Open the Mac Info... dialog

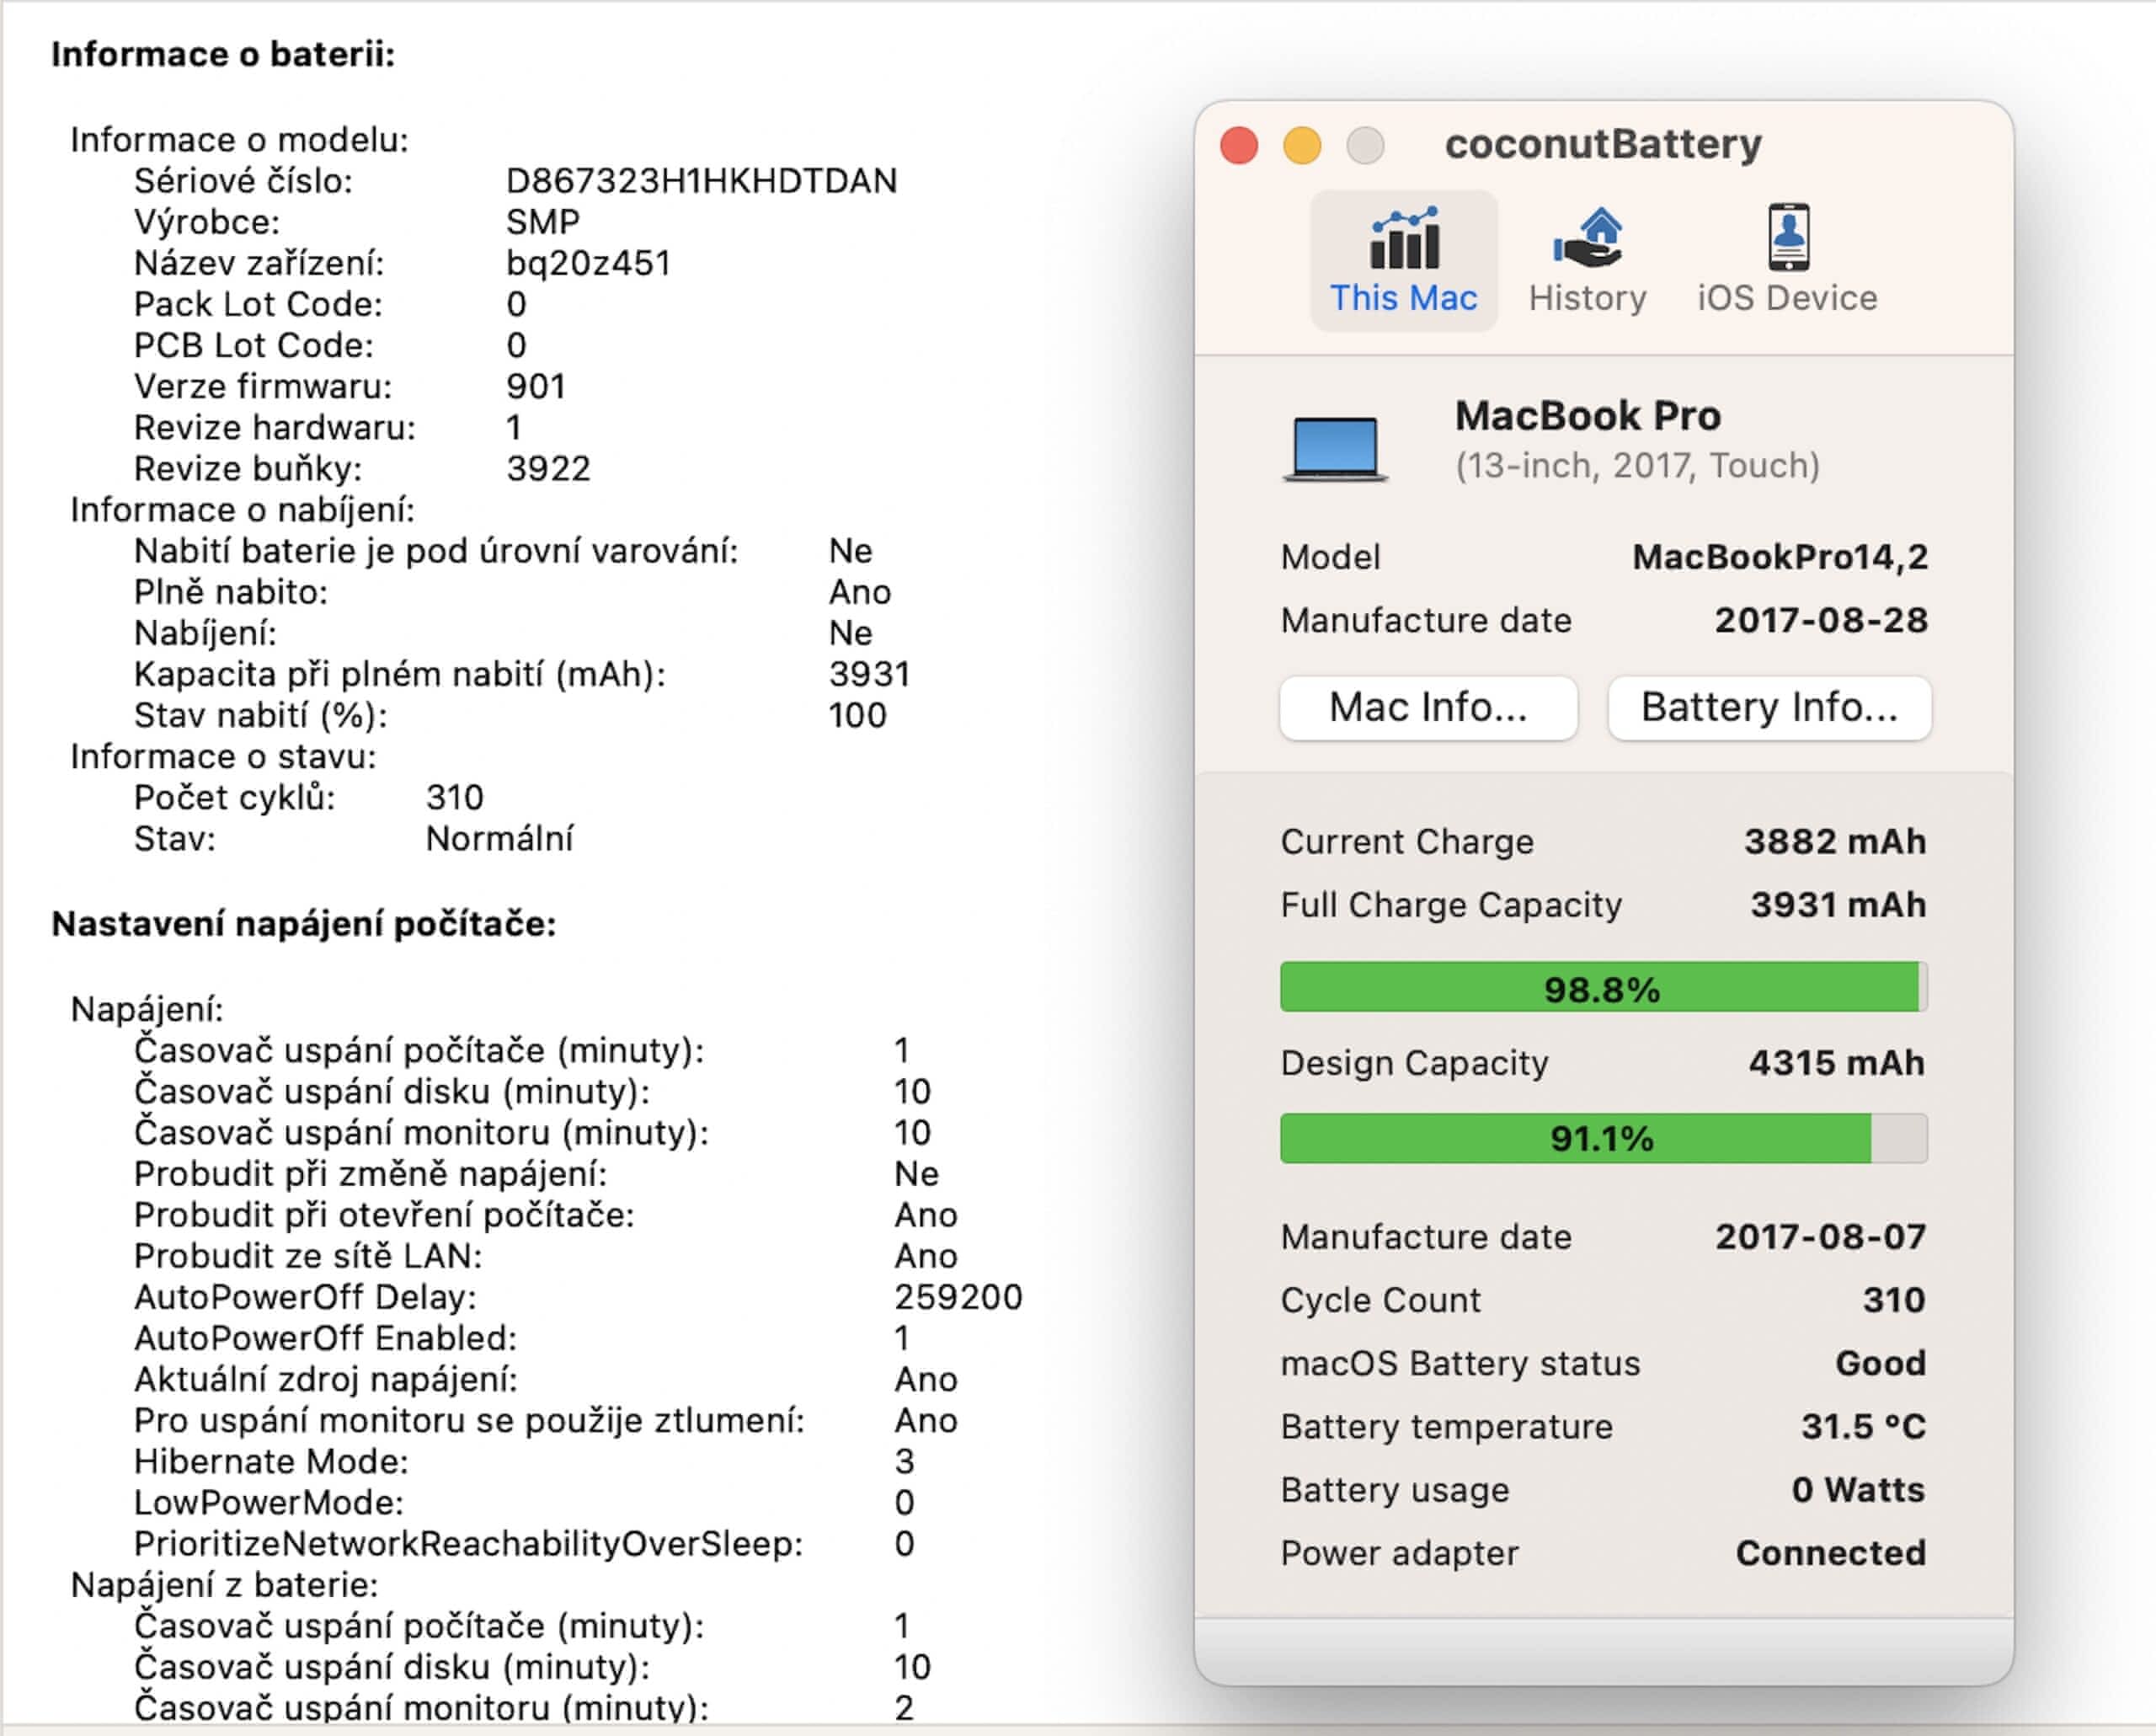tap(1428, 708)
